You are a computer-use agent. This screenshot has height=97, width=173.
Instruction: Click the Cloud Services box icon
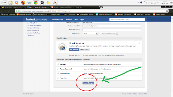pyautogui.click(x=62, y=47)
